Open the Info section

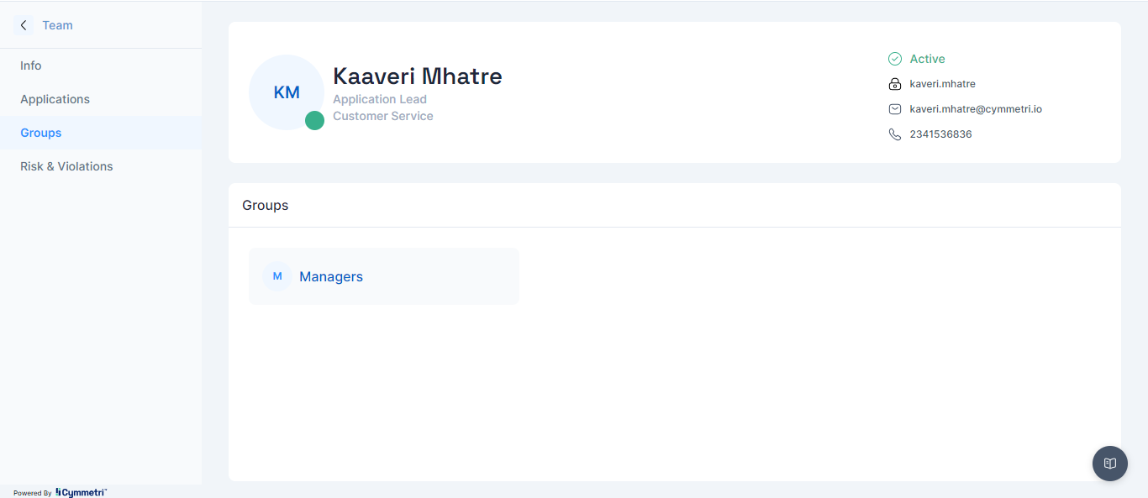(x=31, y=66)
